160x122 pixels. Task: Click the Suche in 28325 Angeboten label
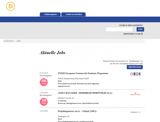pyautogui.click(x=131, y=25)
